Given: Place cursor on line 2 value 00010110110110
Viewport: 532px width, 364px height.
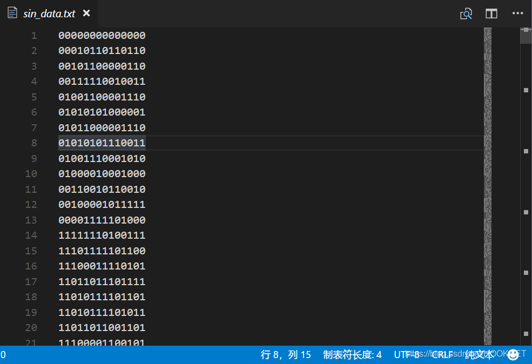Looking at the screenshot, I should tap(102, 51).
